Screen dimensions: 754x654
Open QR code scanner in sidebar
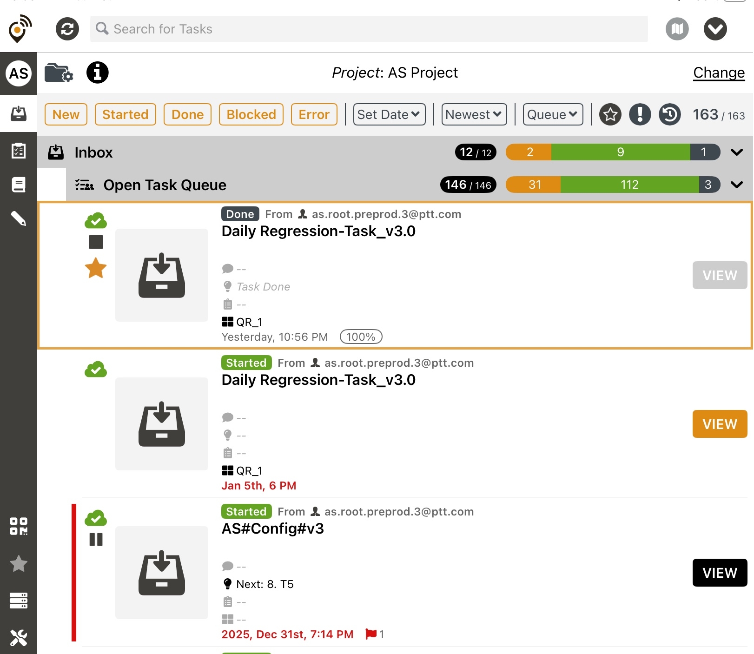19,526
